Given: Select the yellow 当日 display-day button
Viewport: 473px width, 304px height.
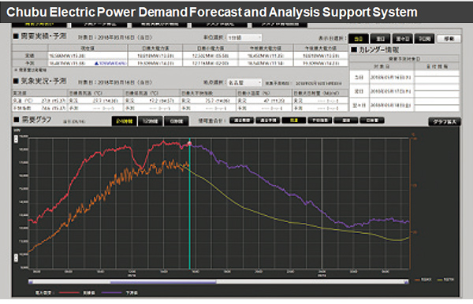Looking at the screenshot, I should [x=358, y=39].
